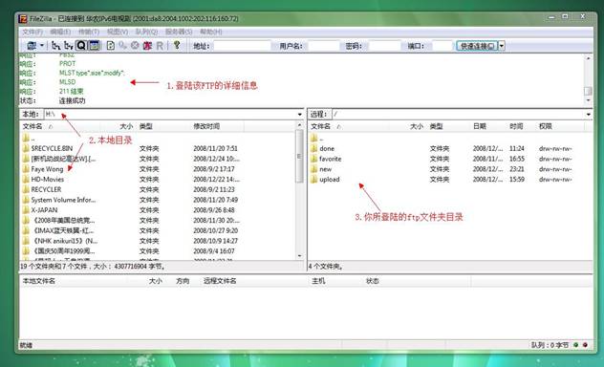This screenshot has width=604, height=367.
Task: Refresh the file lists
Action: (111, 46)
